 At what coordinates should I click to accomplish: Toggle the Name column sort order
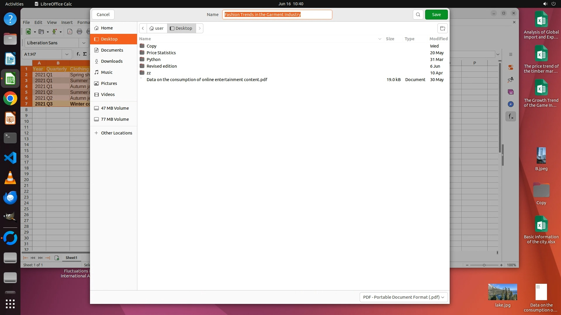[x=145, y=39]
